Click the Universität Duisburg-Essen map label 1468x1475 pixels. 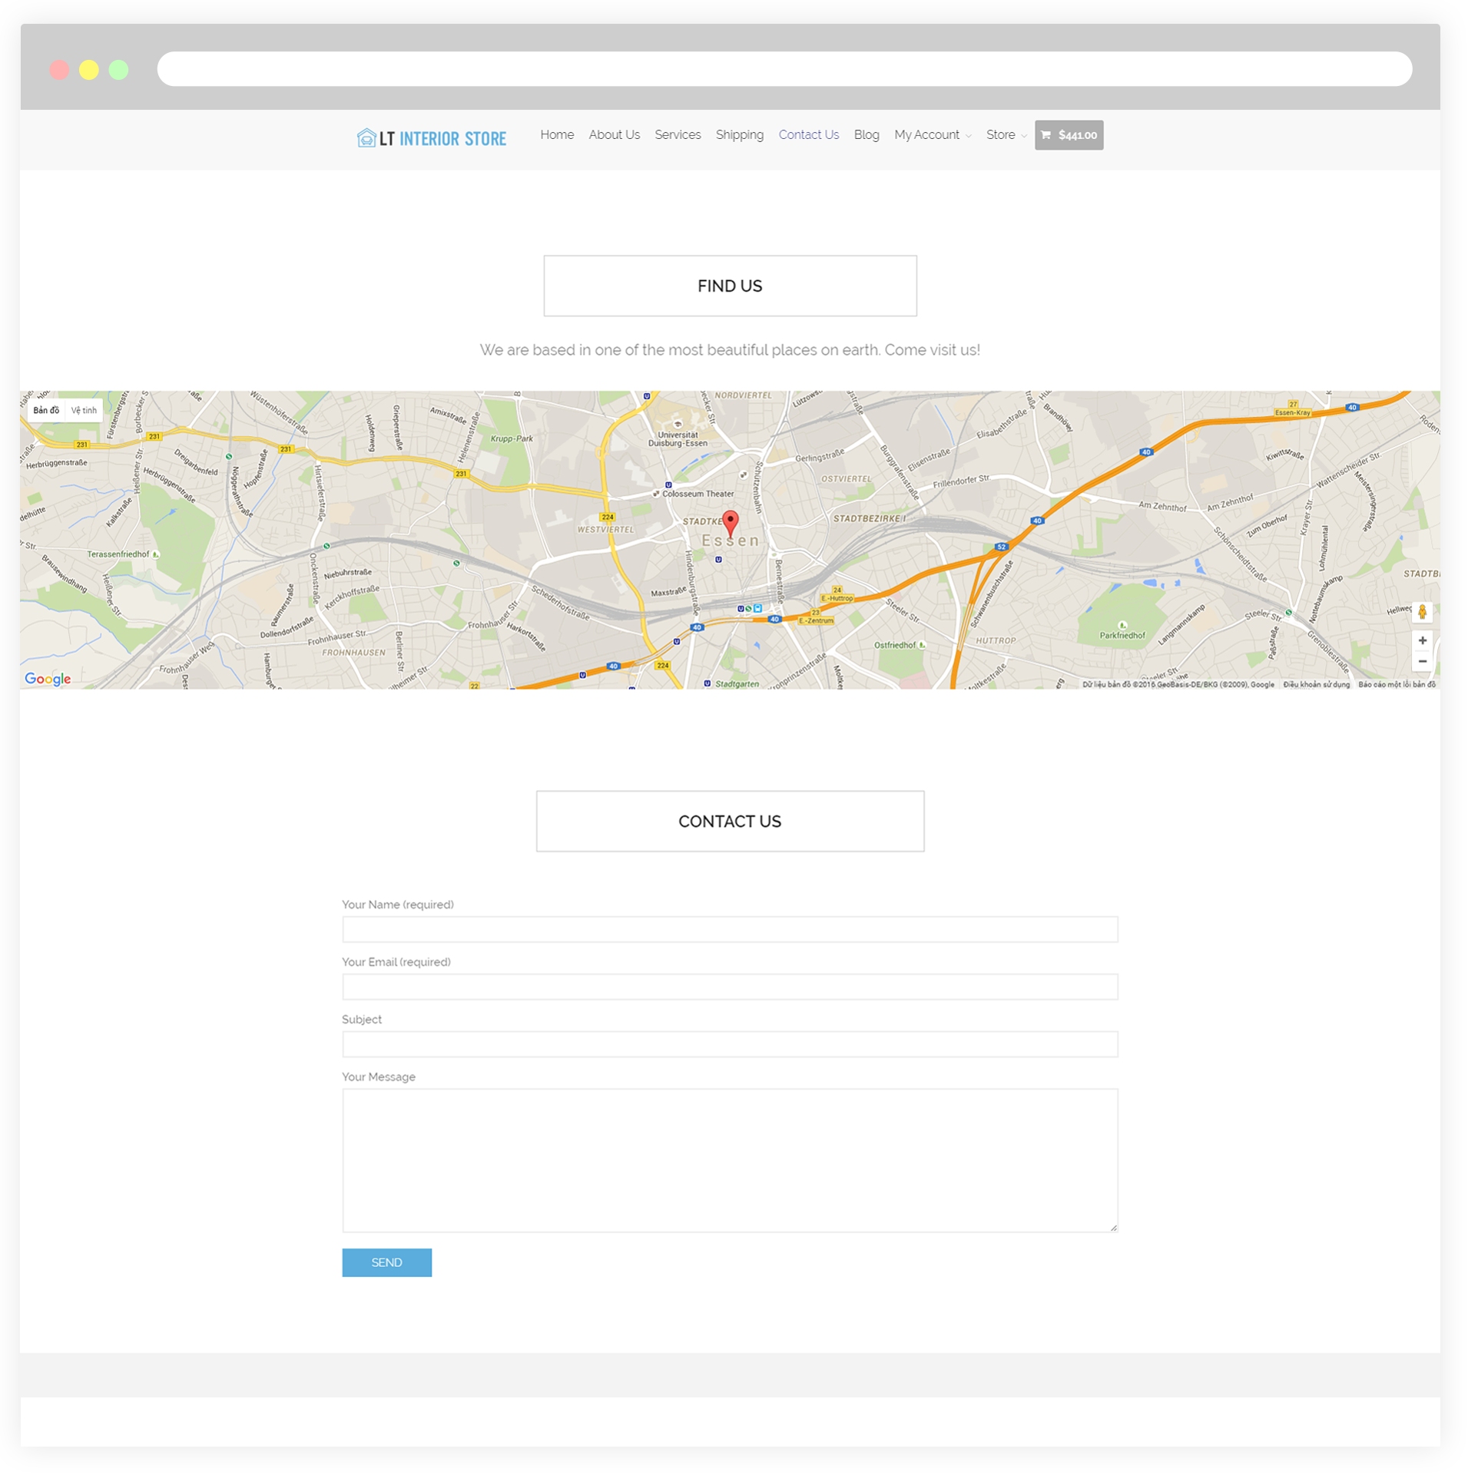pos(678,439)
